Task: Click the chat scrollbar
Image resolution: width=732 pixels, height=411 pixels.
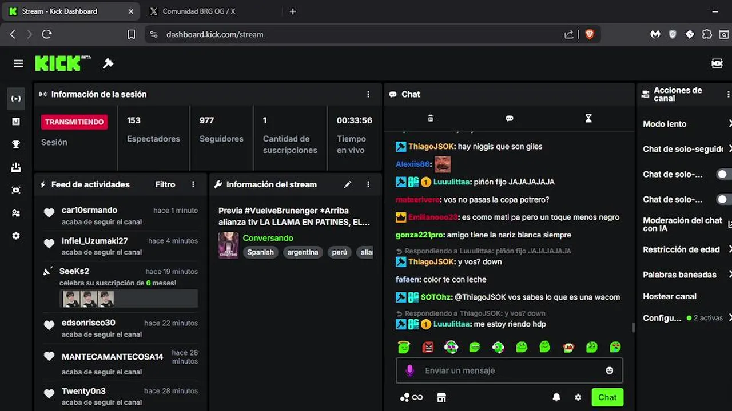Action: (632, 327)
